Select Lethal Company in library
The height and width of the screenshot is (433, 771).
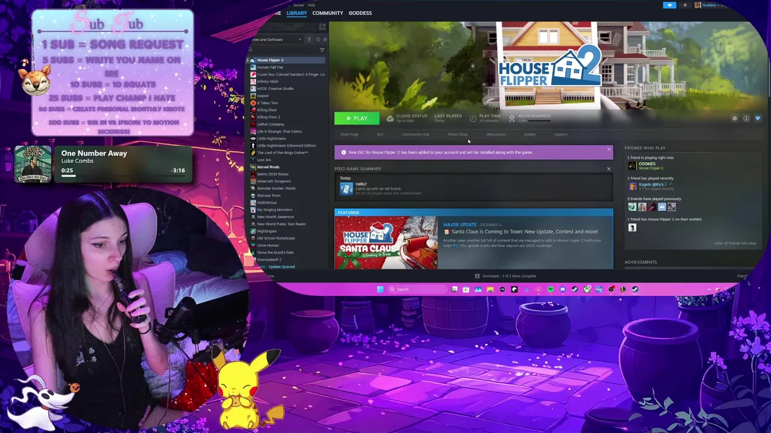pos(270,124)
